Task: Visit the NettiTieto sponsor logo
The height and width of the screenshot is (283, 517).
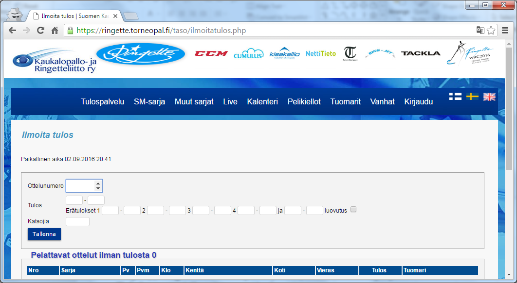Action: [320, 53]
